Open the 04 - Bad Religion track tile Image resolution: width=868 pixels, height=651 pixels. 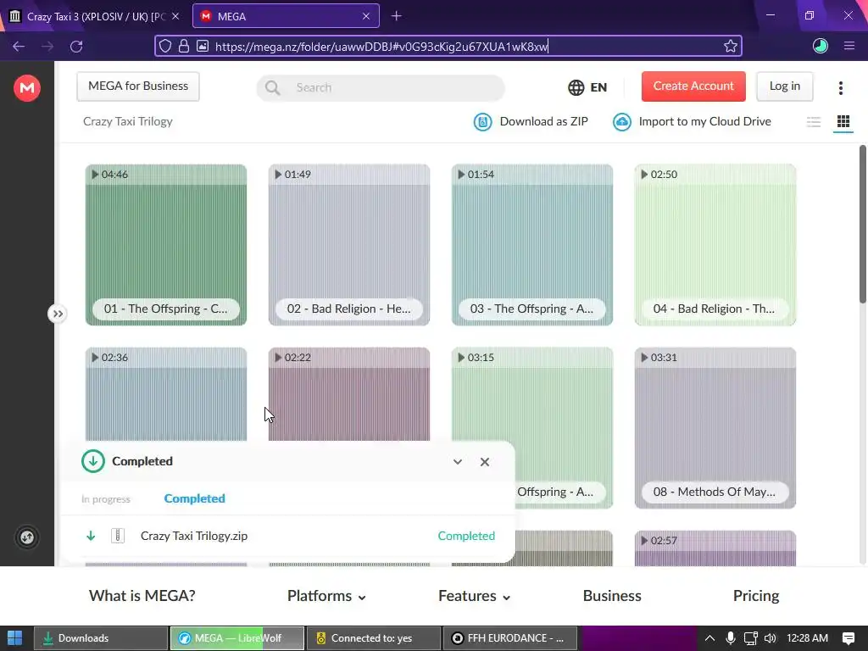715,245
